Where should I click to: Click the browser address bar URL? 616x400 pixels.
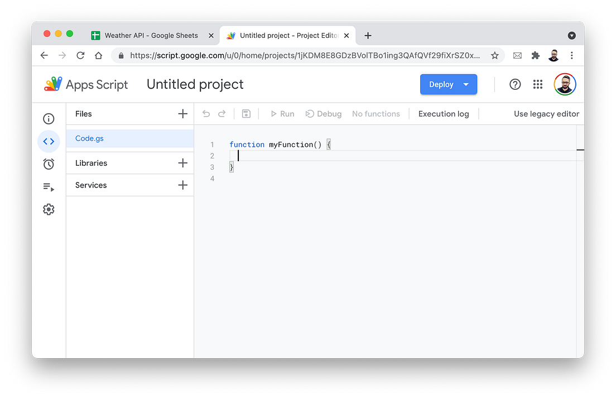304,55
